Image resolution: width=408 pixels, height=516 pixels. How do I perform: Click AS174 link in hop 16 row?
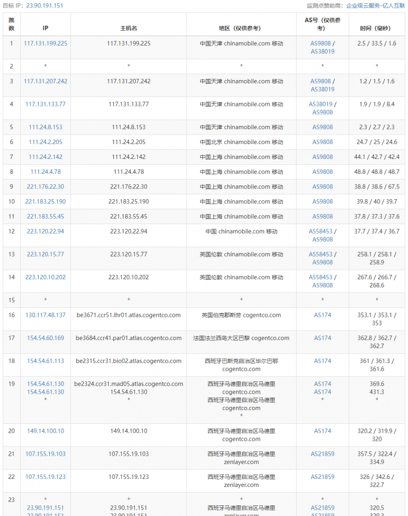point(323,315)
